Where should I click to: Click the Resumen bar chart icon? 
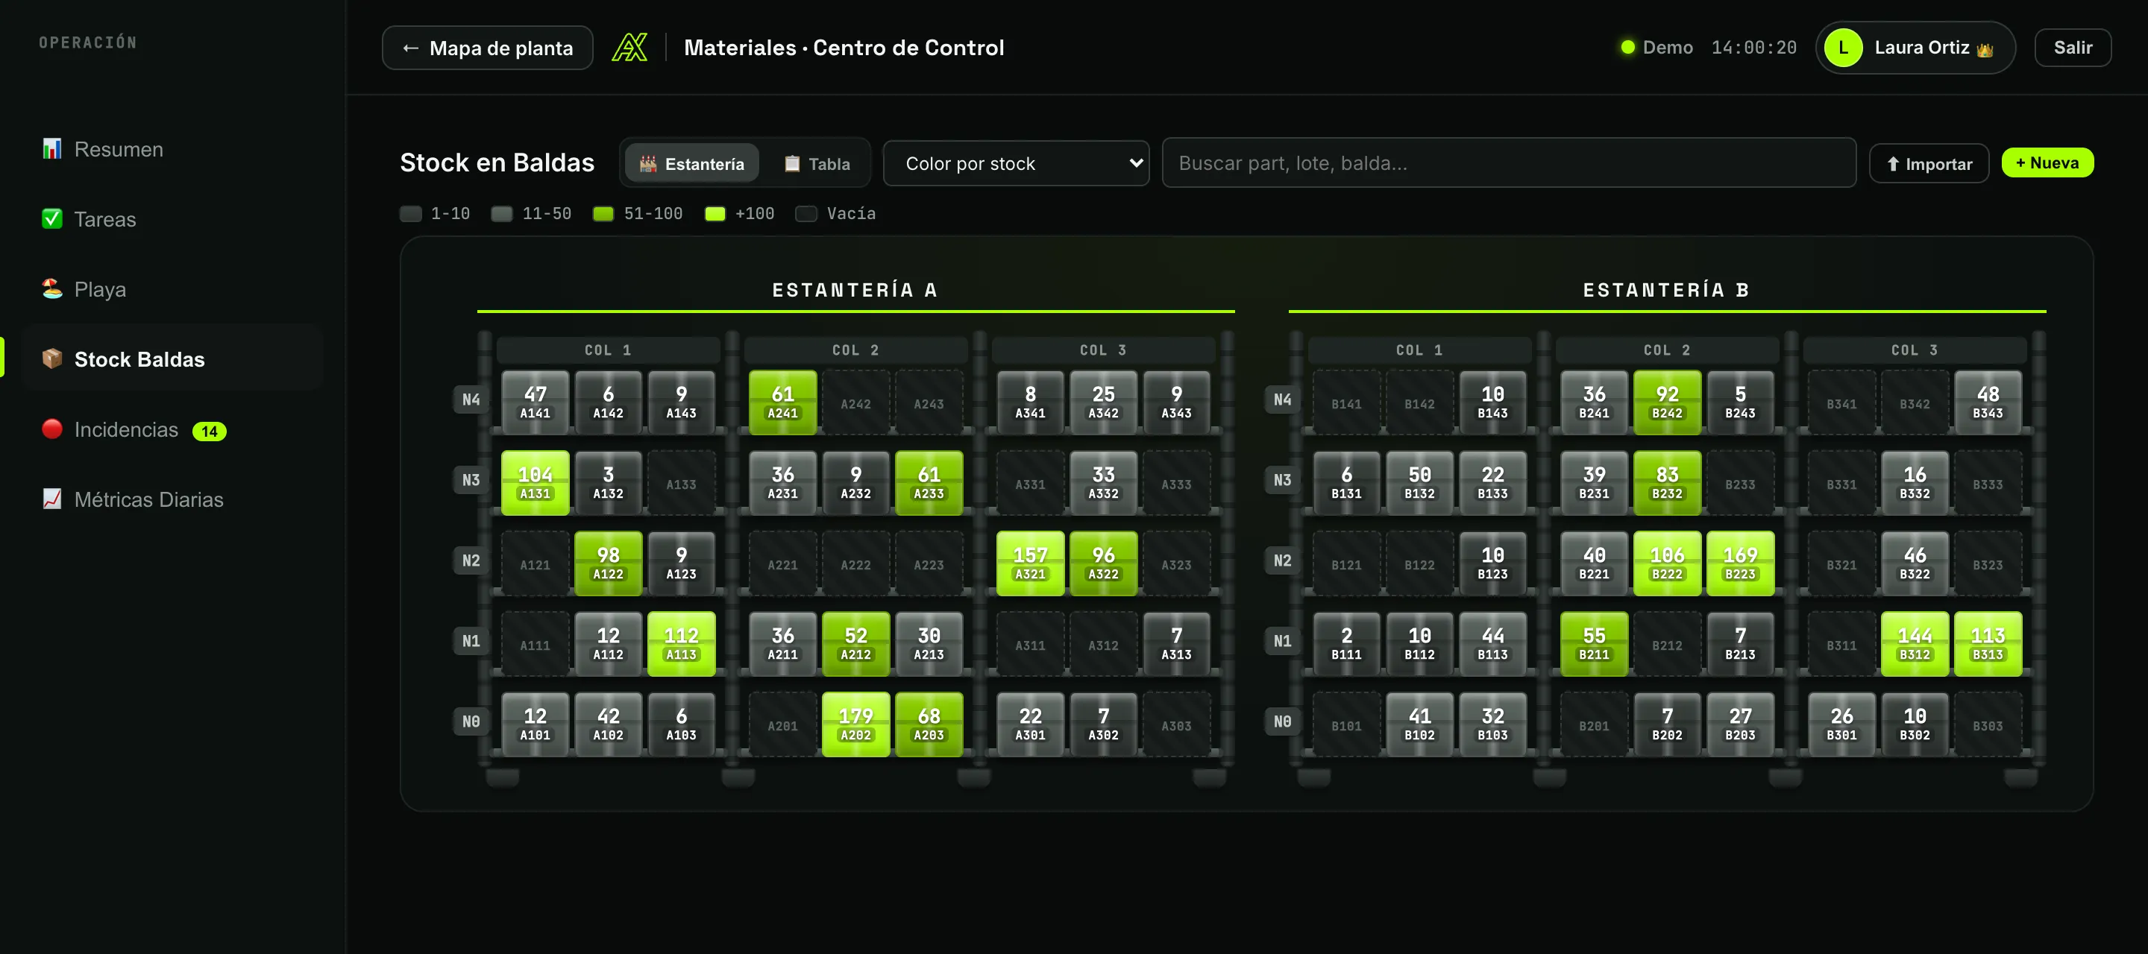[x=51, y=149]
